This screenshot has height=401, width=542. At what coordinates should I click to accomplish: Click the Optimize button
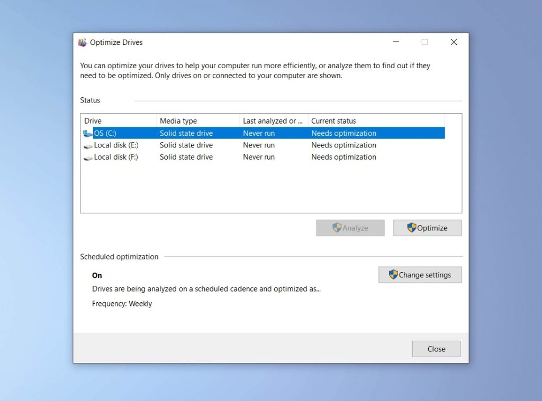click(427, 228)
